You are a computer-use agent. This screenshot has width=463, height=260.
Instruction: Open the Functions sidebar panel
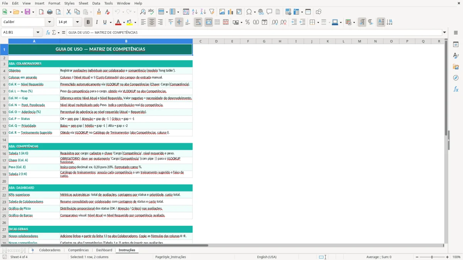[x=456, y=89]
